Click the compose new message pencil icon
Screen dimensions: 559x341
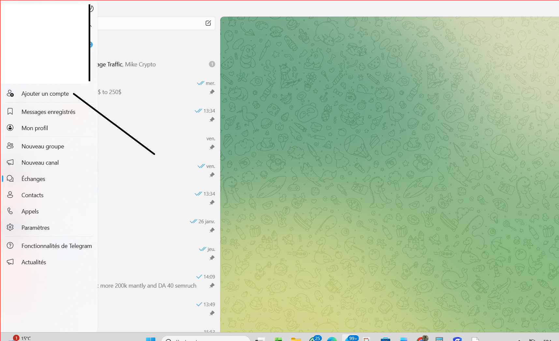(208, 23)
